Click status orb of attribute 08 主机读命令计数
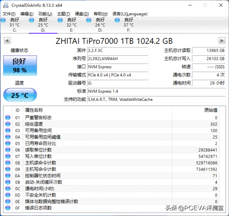The height and width of the screenshot is (216, 229). (x=8, y=163)
